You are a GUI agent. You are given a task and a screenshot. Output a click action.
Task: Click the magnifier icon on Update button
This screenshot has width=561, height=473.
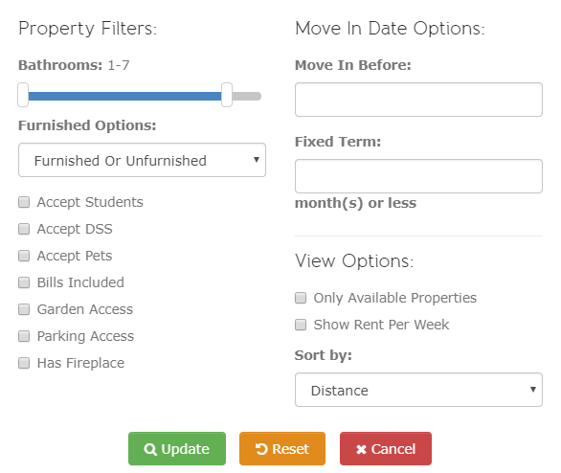click(x=150, y=449)
